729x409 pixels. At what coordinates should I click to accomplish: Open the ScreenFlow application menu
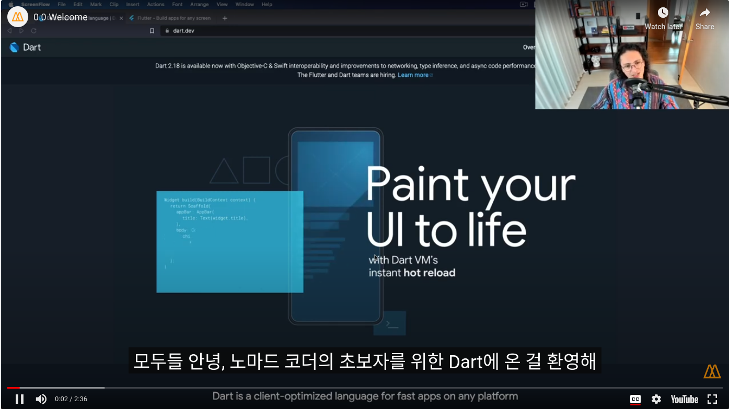point(36,4)
